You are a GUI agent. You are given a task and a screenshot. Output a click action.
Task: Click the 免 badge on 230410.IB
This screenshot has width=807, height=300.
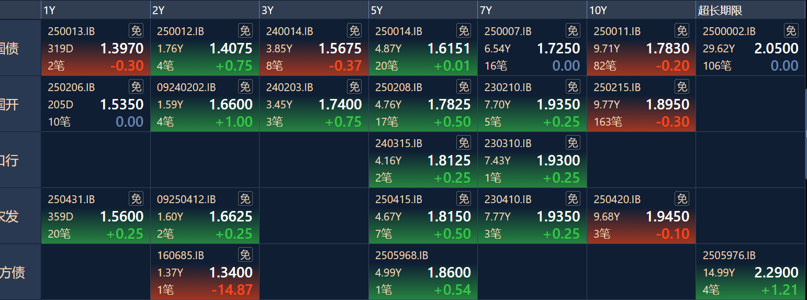click(573, 199)
